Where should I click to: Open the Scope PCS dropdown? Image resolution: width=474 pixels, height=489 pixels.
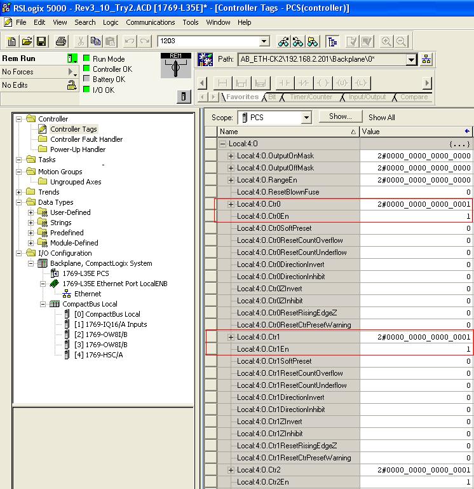point(306,118)
